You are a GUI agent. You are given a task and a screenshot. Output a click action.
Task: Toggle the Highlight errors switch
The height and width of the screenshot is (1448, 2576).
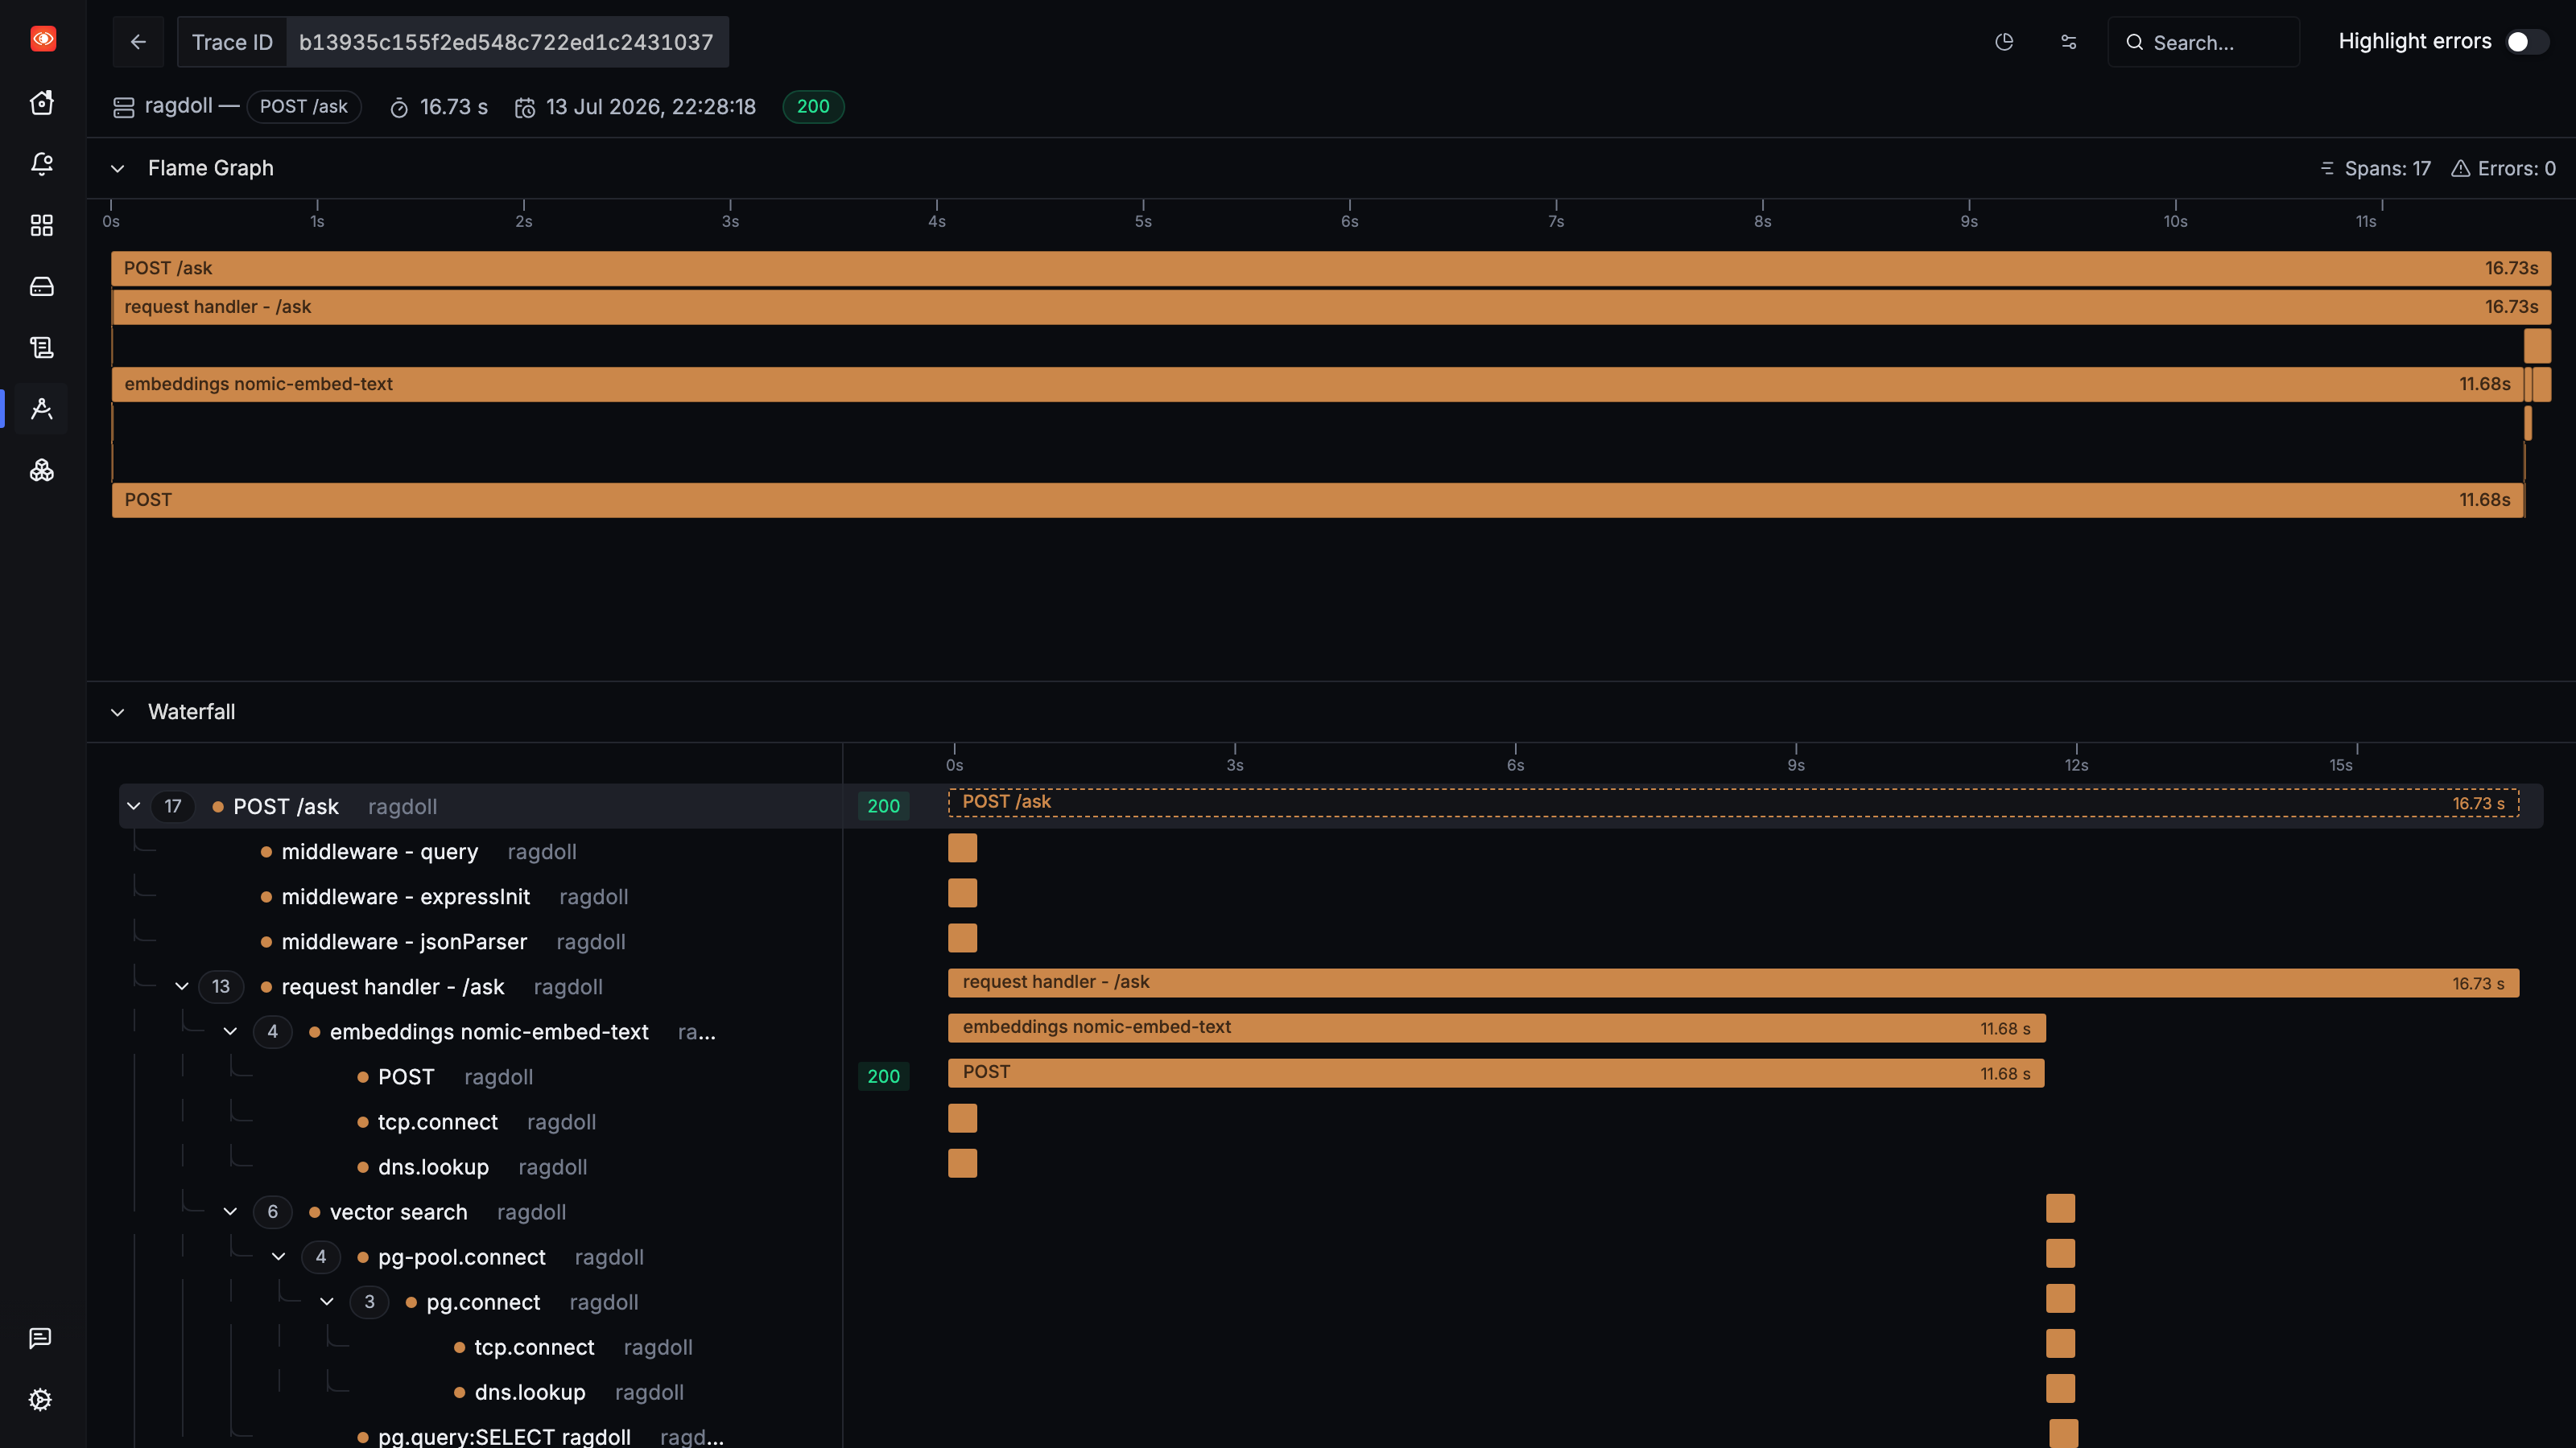2528,42
